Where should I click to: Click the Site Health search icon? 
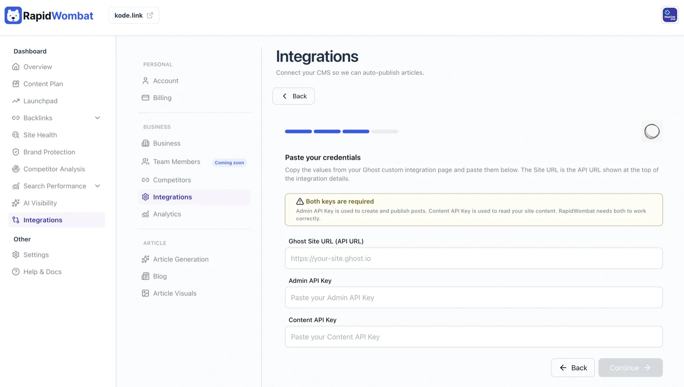tap(16, 135)
